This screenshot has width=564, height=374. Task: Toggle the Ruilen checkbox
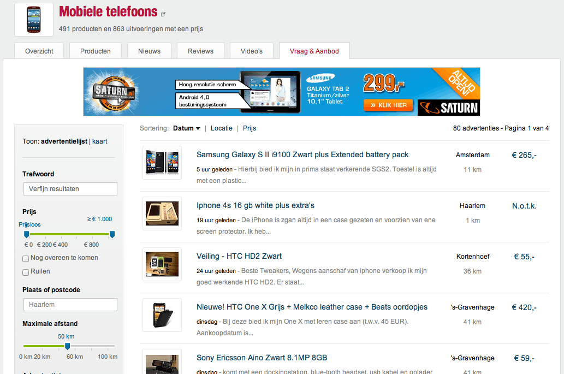tap(26, 272)
